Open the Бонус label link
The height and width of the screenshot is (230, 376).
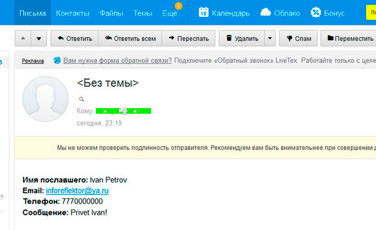(334, 13)
